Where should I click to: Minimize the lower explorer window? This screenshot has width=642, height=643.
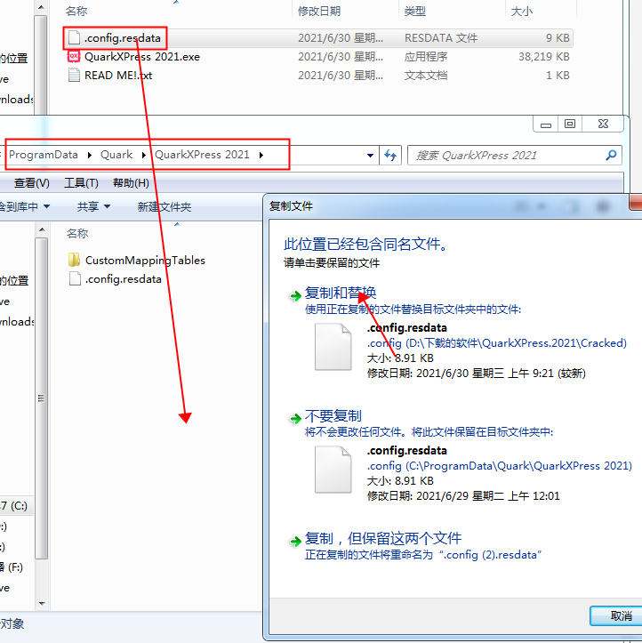[x=546, y=124]
